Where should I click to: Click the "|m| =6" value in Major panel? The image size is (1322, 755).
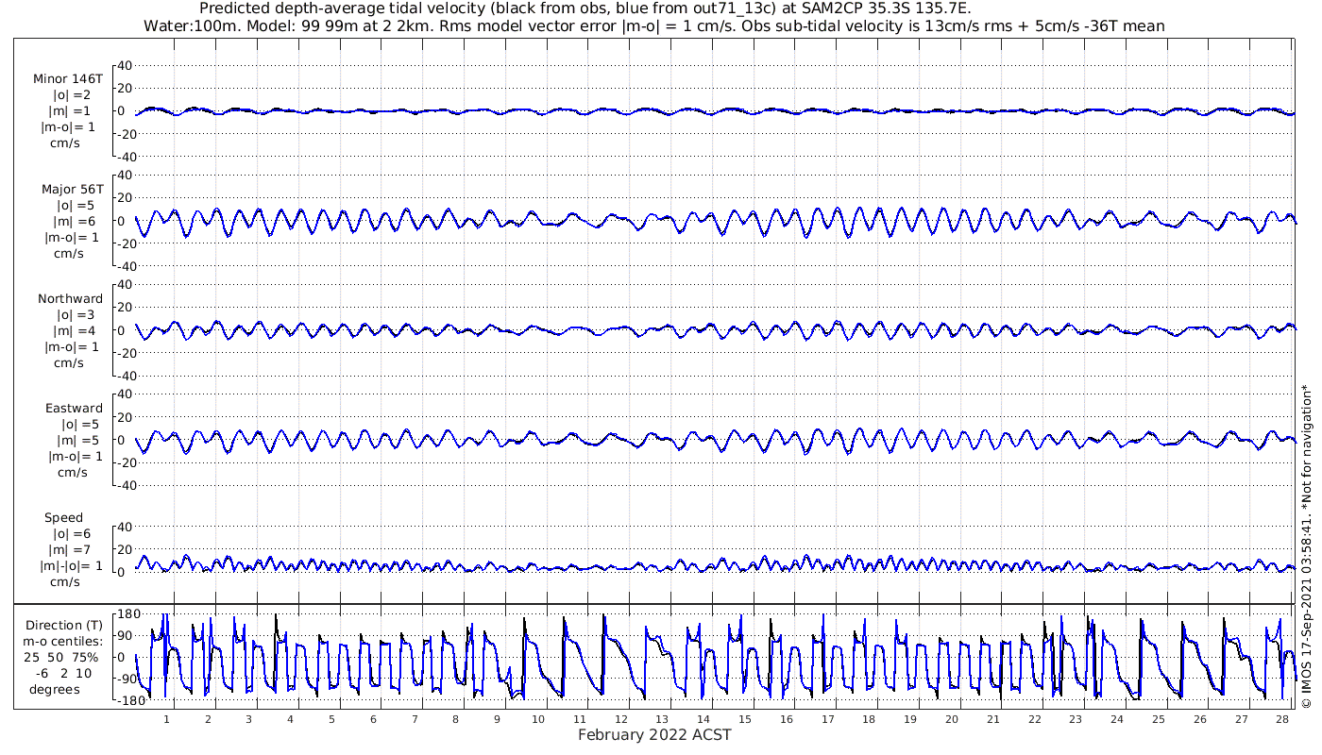73,222
